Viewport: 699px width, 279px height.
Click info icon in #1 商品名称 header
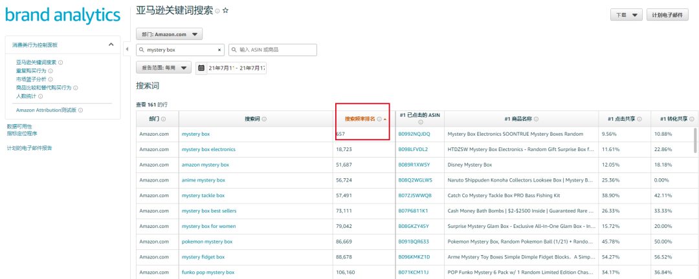point(536,119)
